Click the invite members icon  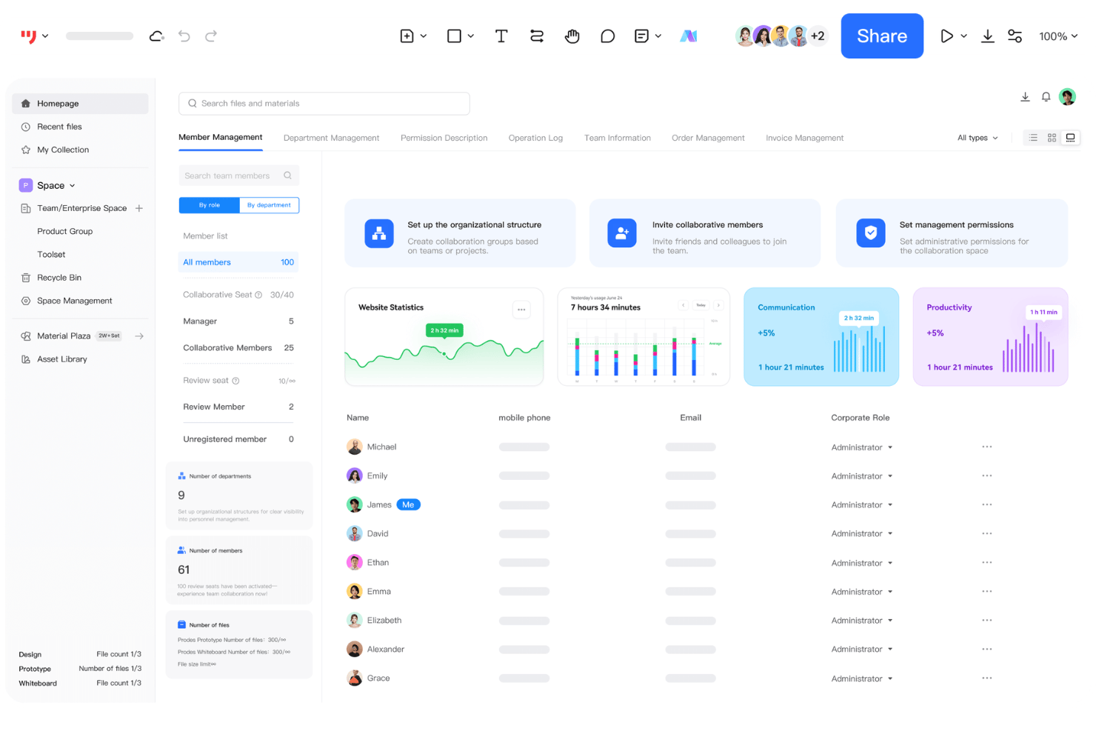click(622, 233)
